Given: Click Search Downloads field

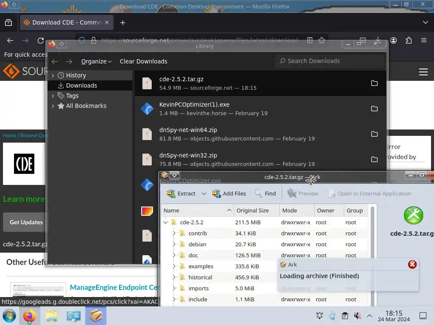Looking at the screenshot, I should tap(330, 61).
